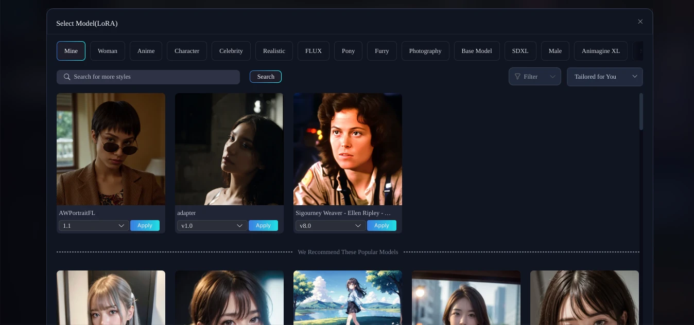The image size is (694, 325).
Task: Open the Animagine XL tab
Action: pyautogui.click(x=601, y=51)
